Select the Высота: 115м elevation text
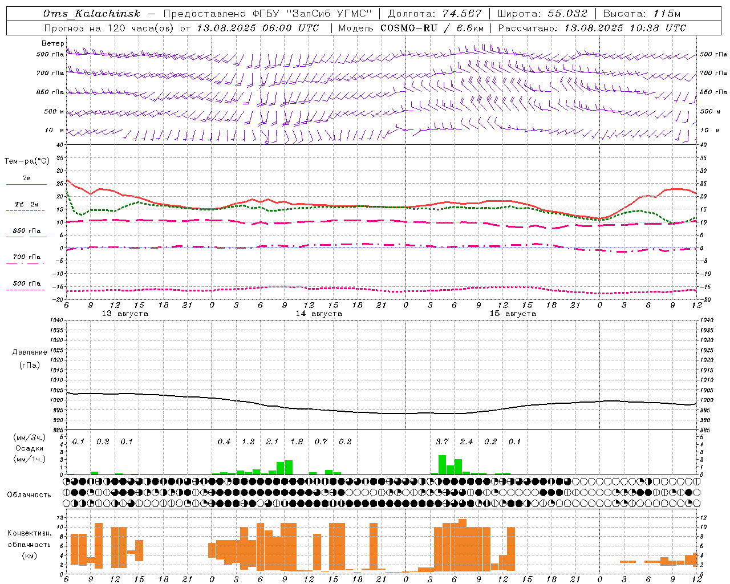 642,14
